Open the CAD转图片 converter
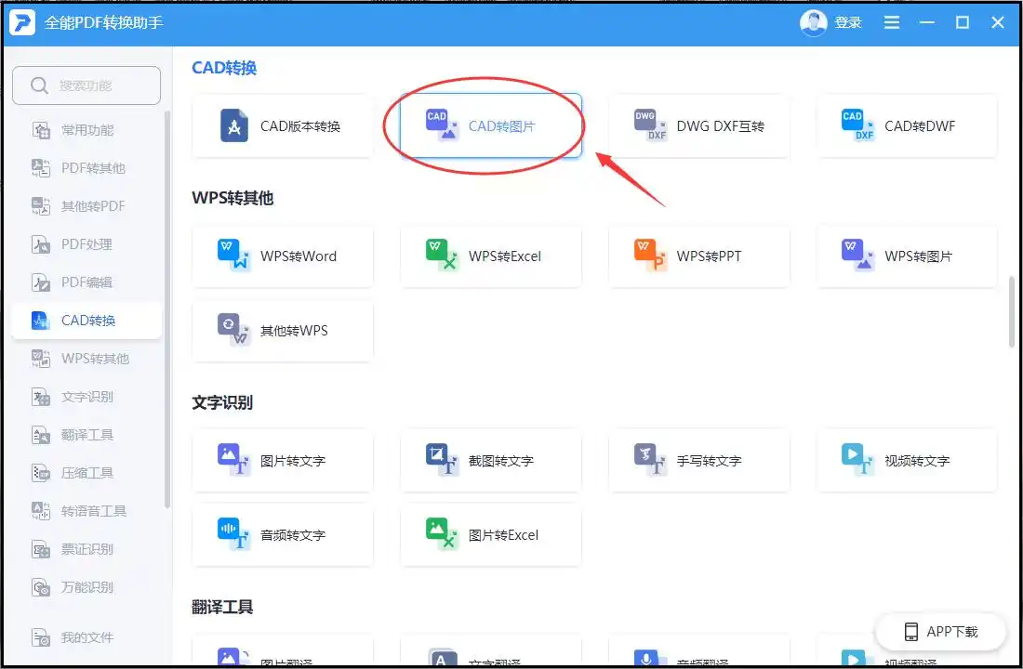 click(x=491, y=125)
